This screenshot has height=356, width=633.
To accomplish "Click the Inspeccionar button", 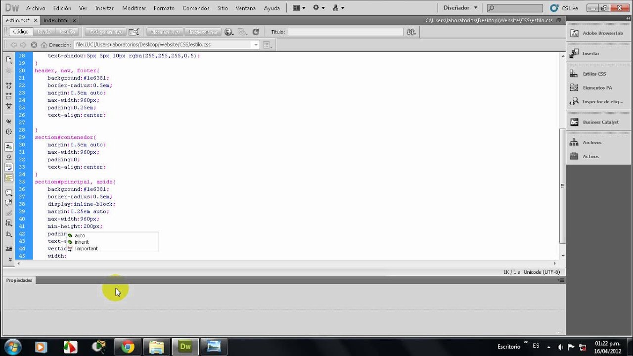I will tap(203, 32).
